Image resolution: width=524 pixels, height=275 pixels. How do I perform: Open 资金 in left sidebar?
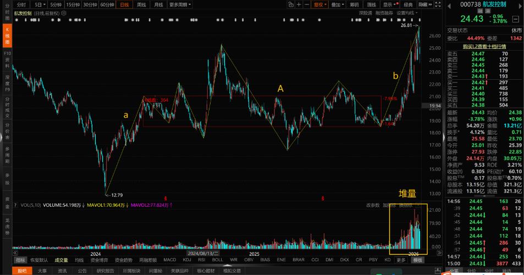coord(7,203)
